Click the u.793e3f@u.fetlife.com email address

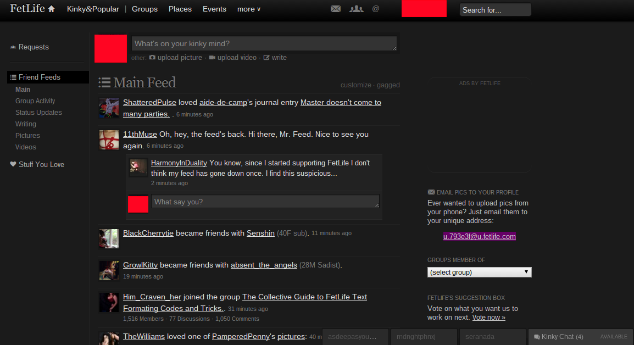point(479,237)
